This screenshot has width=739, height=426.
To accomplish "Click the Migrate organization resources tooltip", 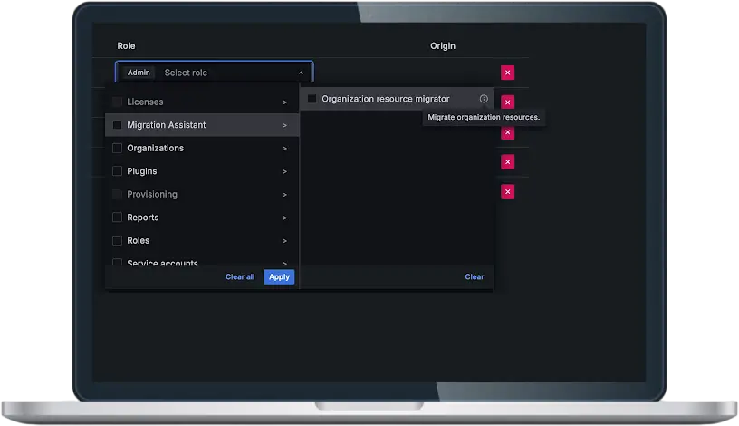I will (x=484, y=117).
